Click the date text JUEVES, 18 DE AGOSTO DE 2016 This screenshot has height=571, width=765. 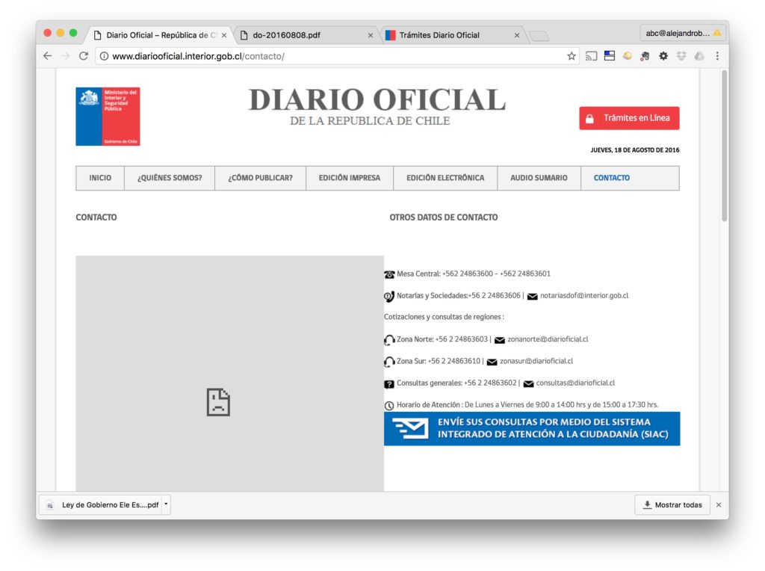635,150
